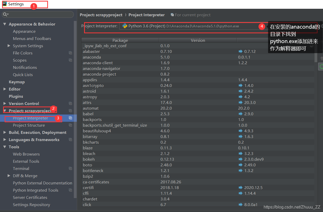This screenshot has width=323, height=212.
Task: Click the upgrade arrow for attrs
Action: 241,102
